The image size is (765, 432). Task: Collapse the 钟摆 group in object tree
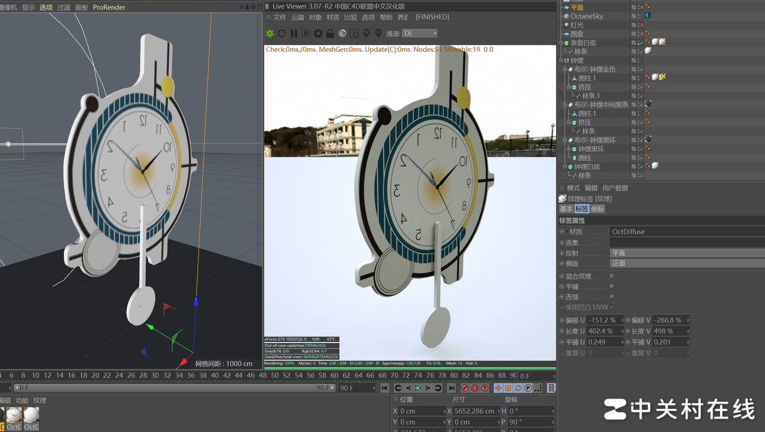coord(561,61)
